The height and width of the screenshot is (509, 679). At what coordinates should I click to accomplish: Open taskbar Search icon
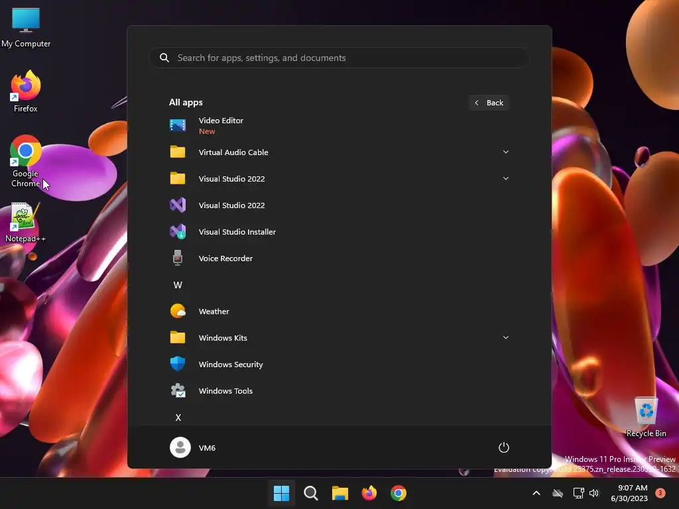coord(310,493)
